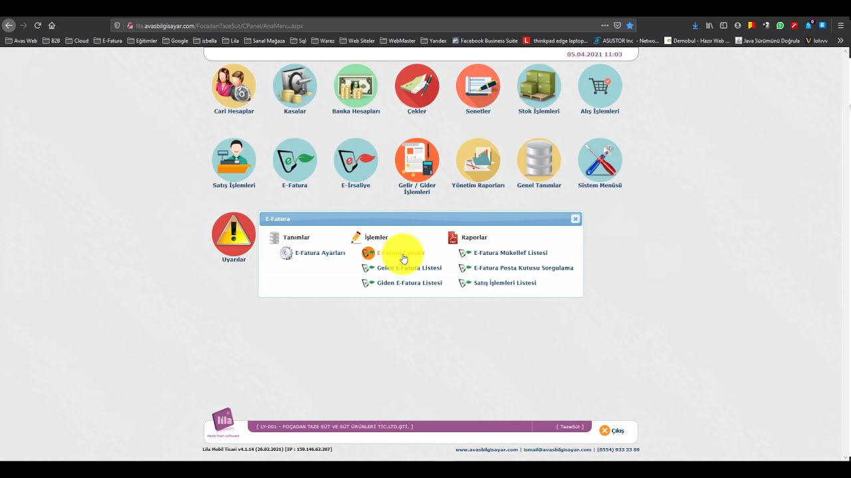Screen dimensions: 851x478
Task: Open Satış İşlemleri cashier icon
Action: [x=234, y=160]
